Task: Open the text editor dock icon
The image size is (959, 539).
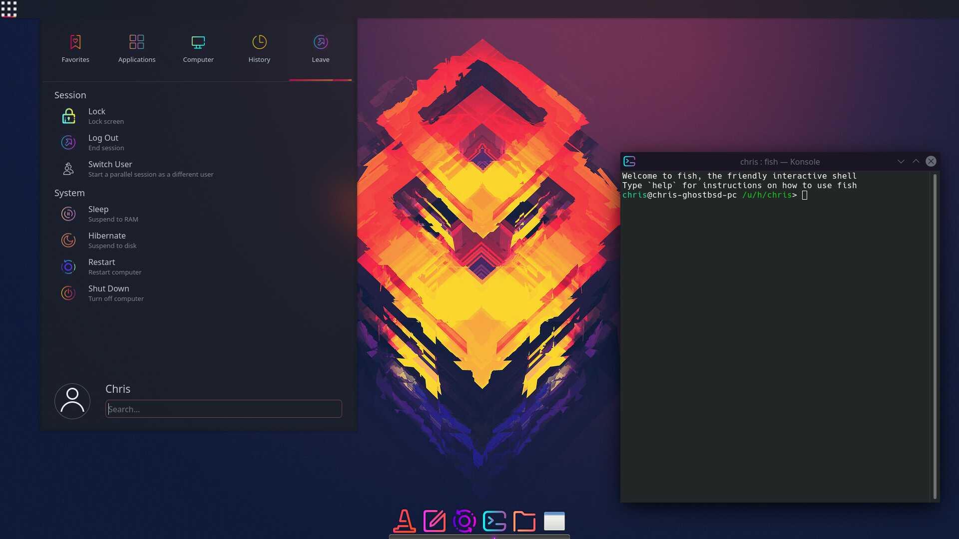Action: pyautogui.click(x=435, y=521)
